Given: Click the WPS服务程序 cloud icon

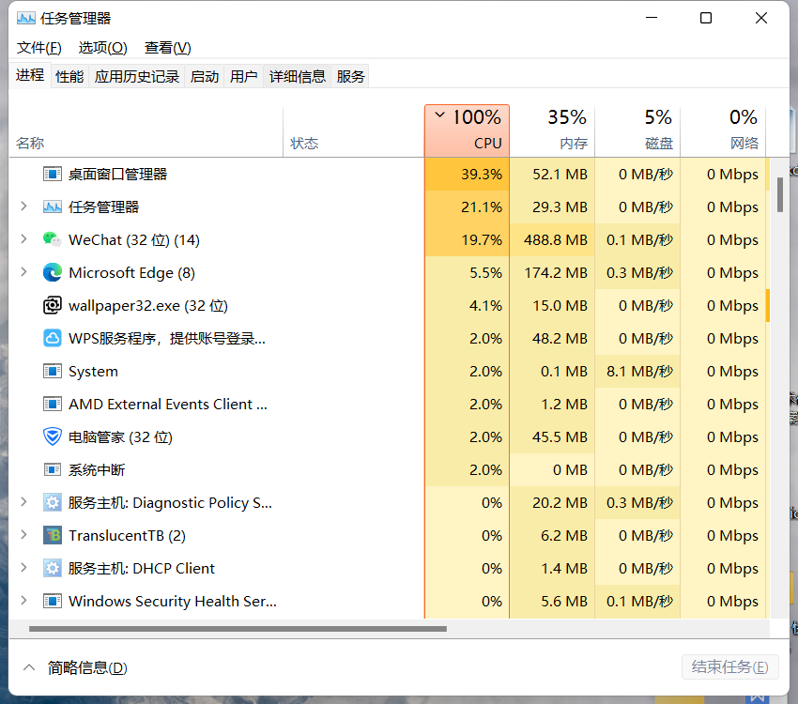Looking at the screenshot, I should tap(53, 338).
